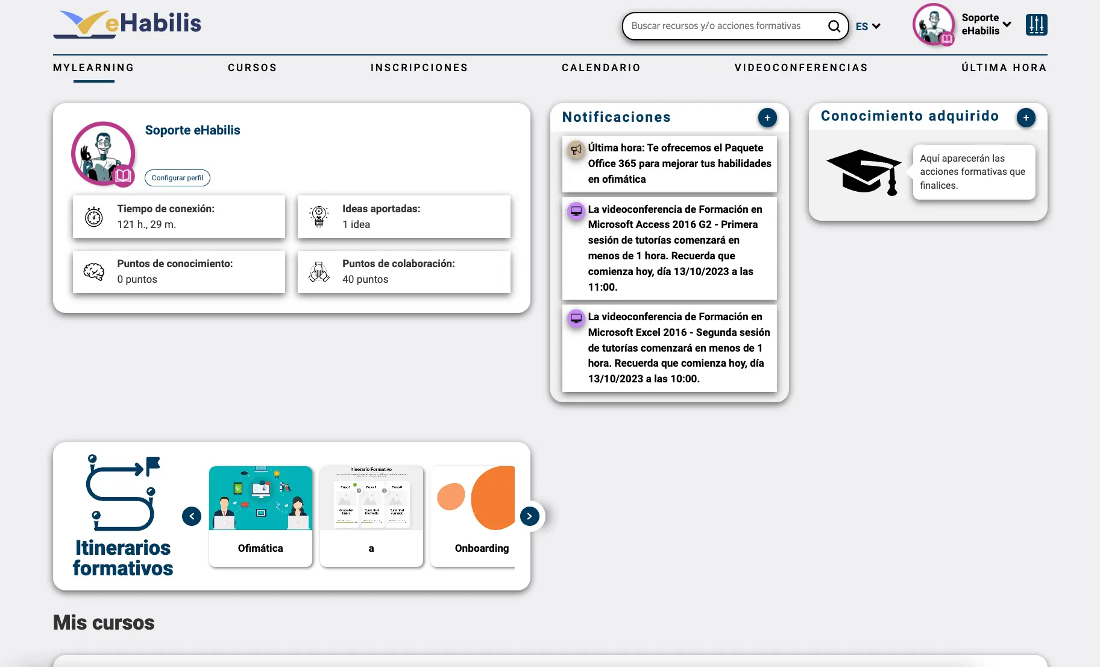Open the Ofimática itinerary thumbnail
Image resolution: width=1100 pixels, height=667 pixels.
click(x=260, y=498)
